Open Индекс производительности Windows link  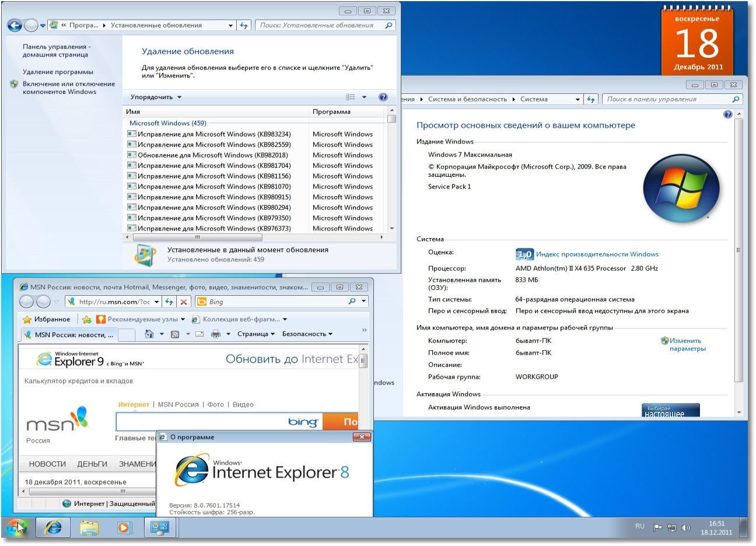pos(597,254)
